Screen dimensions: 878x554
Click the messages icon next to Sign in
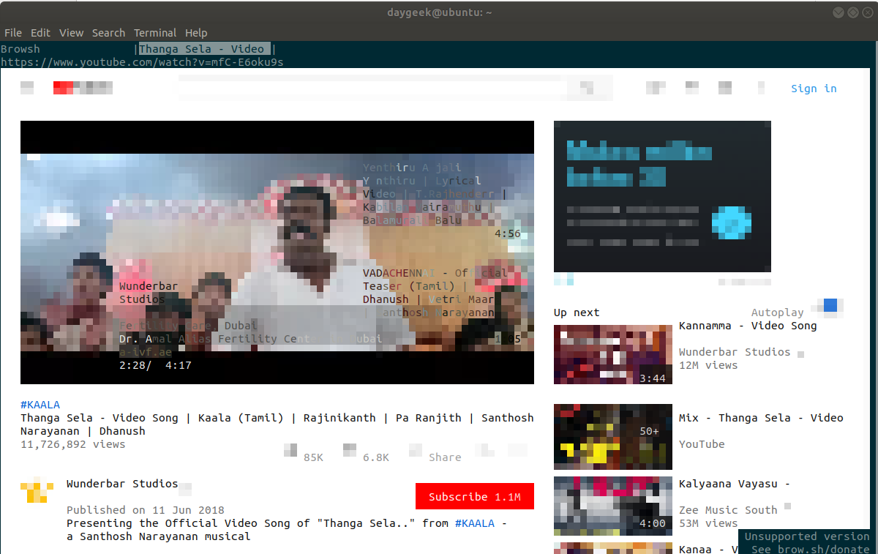[x=725, y=89]
